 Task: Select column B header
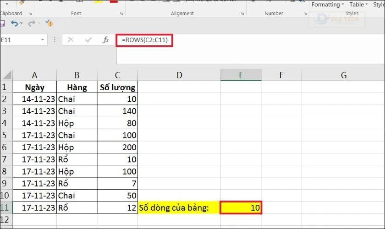pyautogui.click(x=77, y=75)
